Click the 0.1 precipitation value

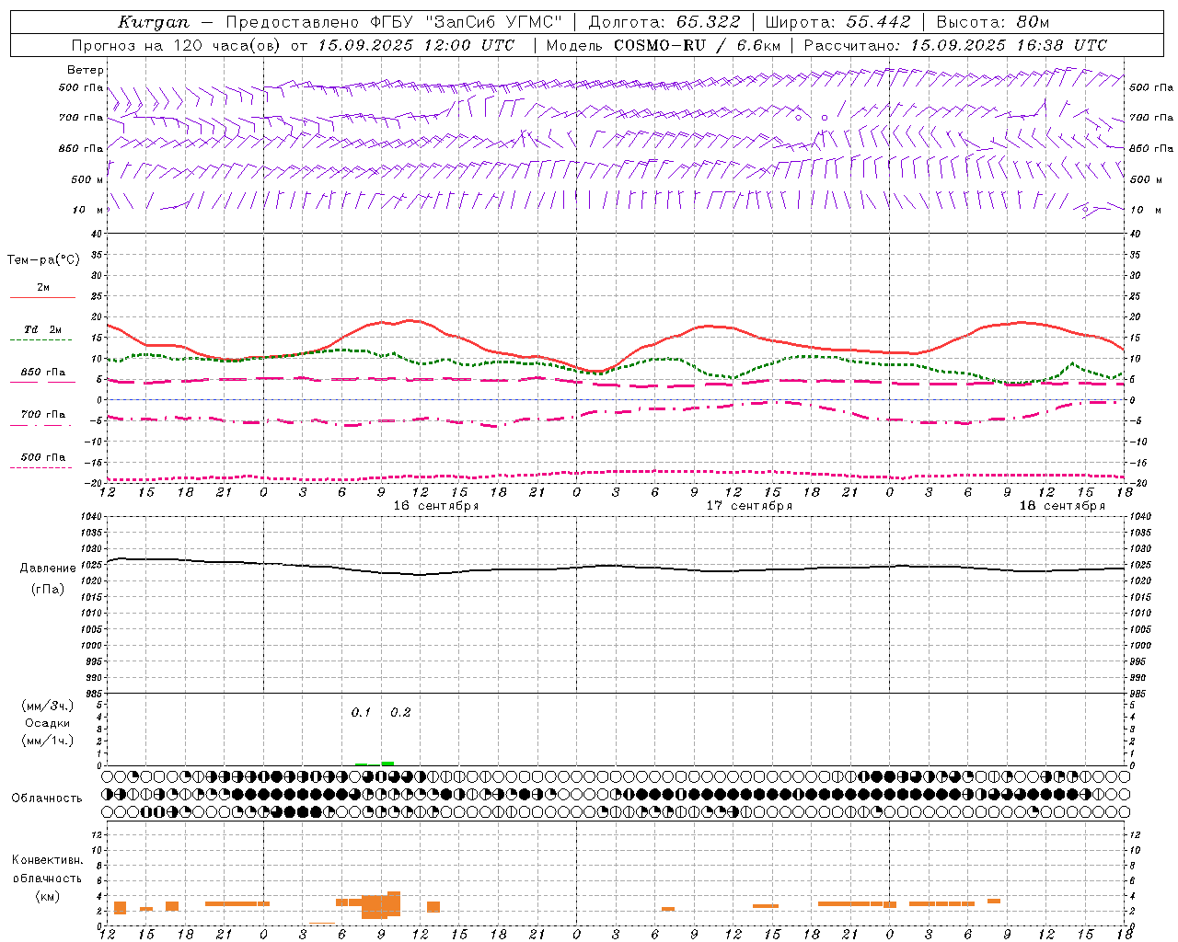(361, 712)
